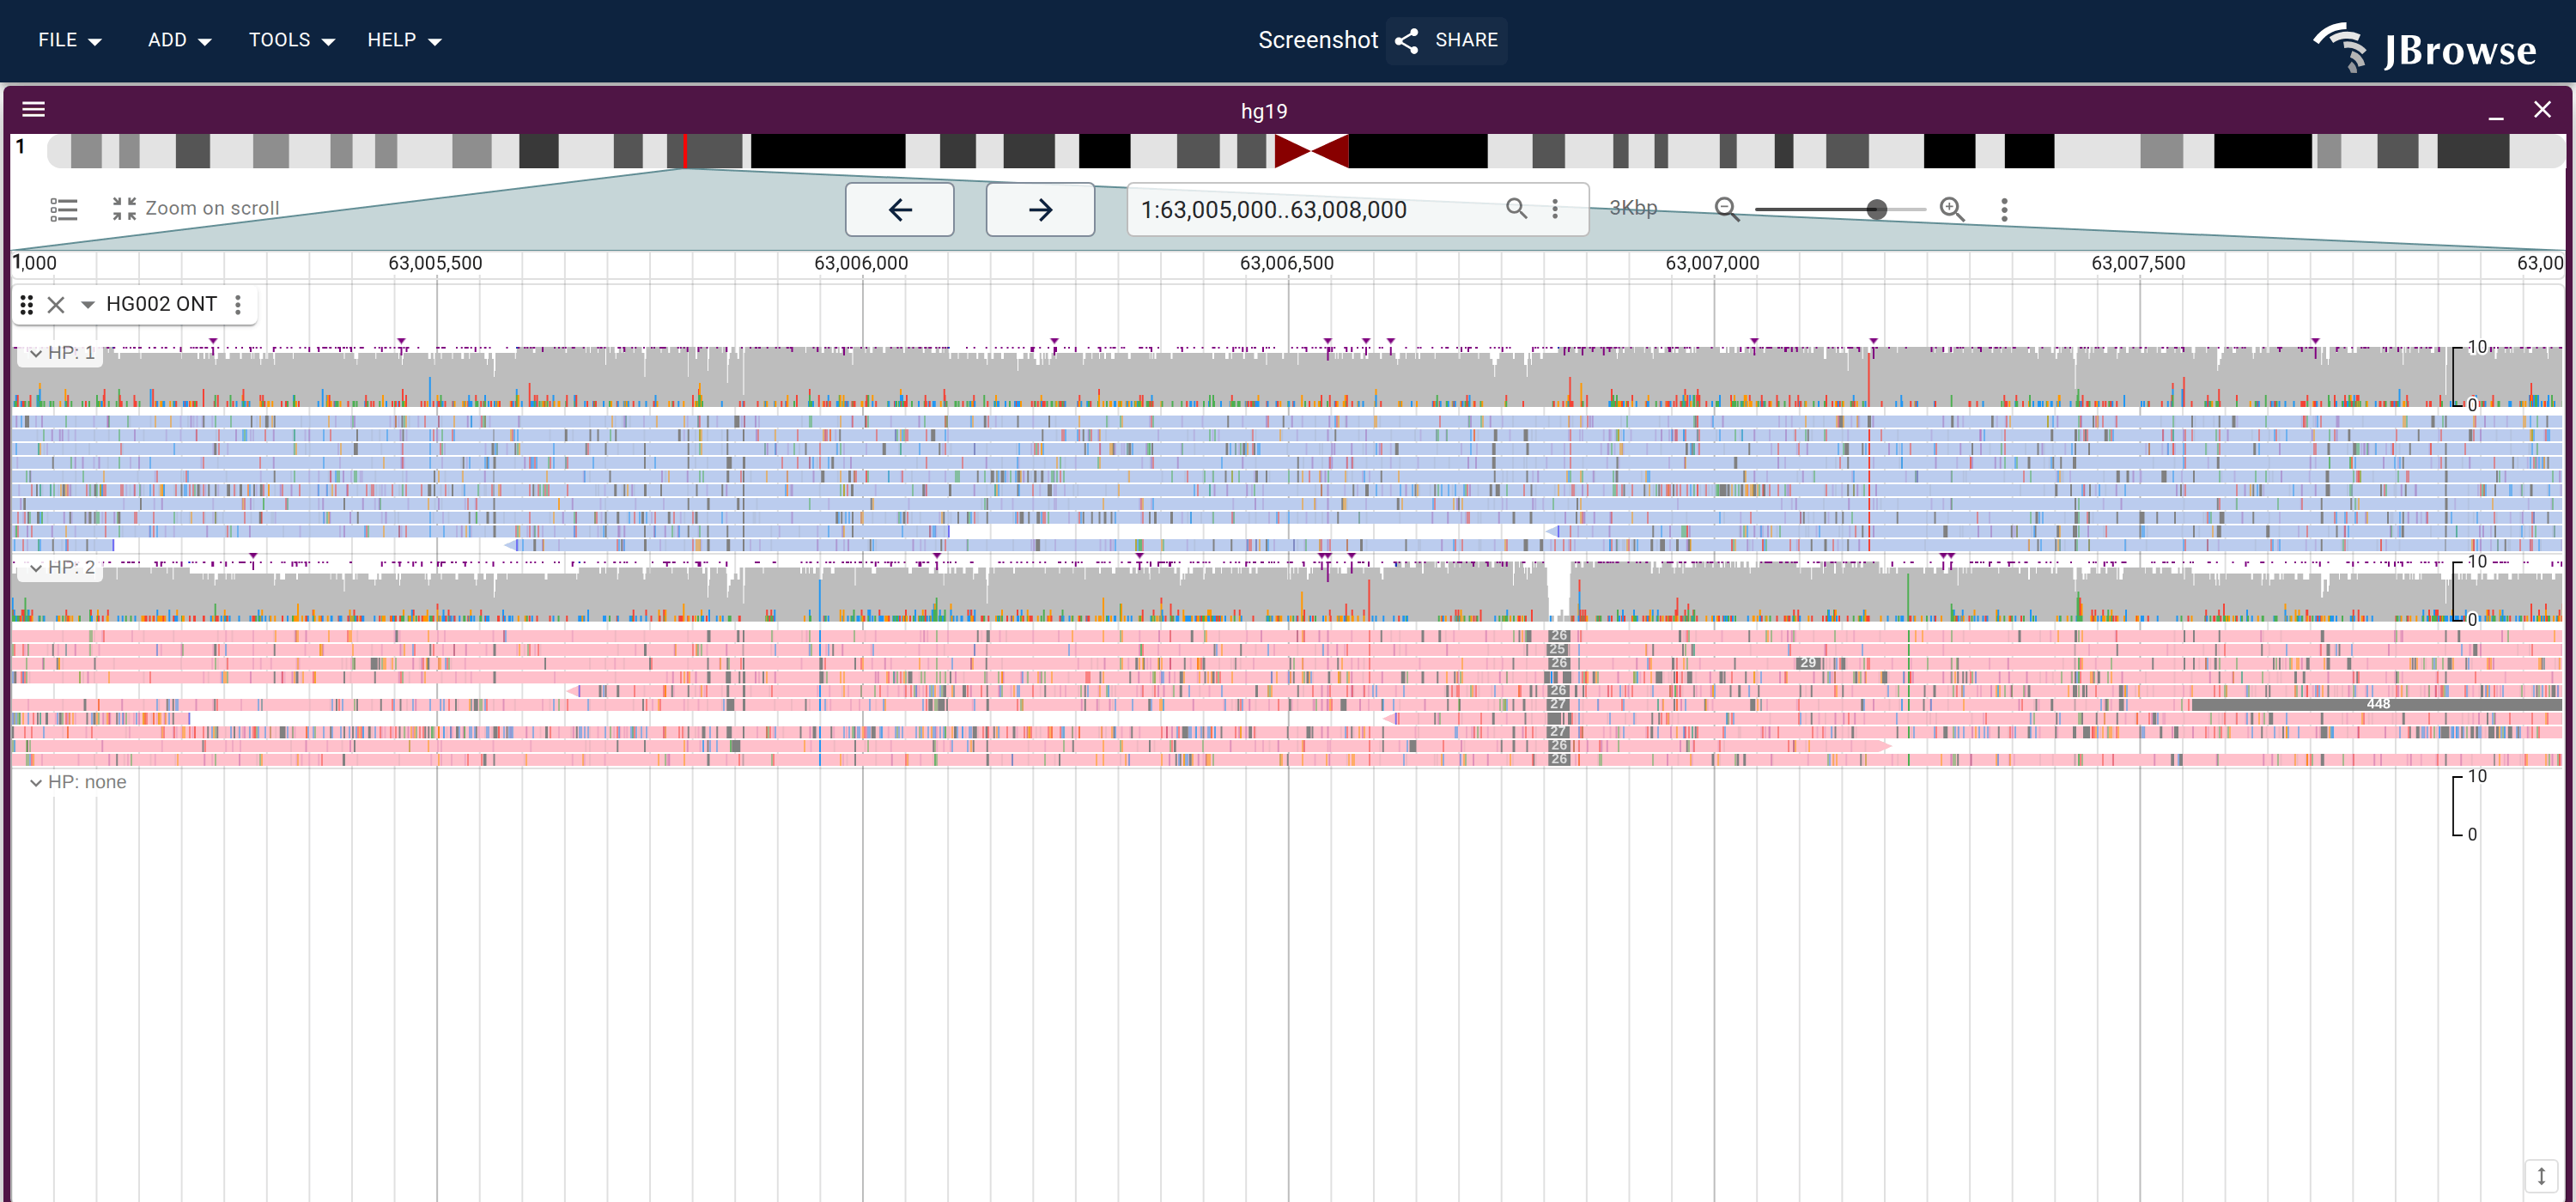This screenshot has height=1202, width=2576.
Task: Click the 63,007,500 ruler label
Action: (2138, 263)
